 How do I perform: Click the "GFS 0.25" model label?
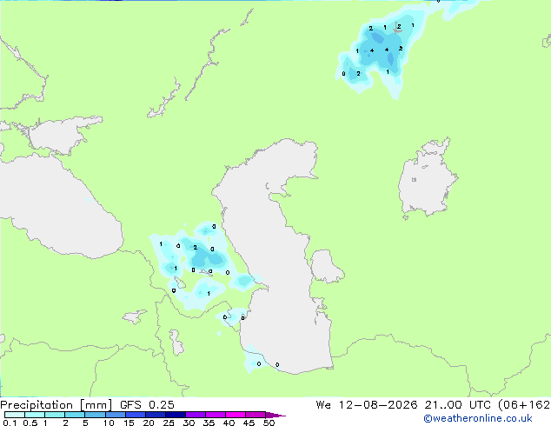(x=147, y=405)
